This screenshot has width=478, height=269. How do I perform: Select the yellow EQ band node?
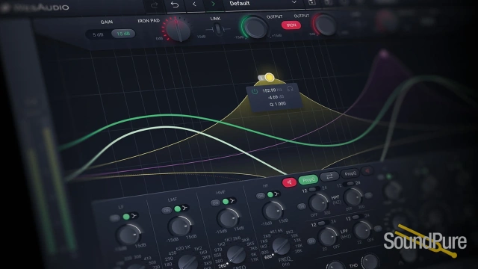point(269,77)
